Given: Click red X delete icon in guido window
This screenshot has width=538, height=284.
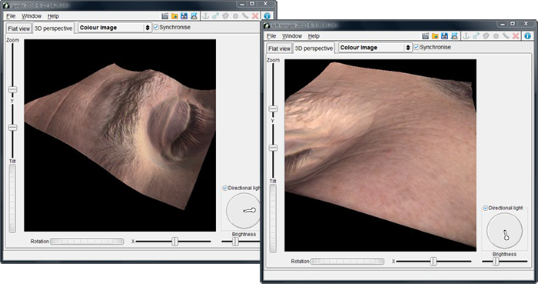Looking at the screenshot, I should (255, 16).
